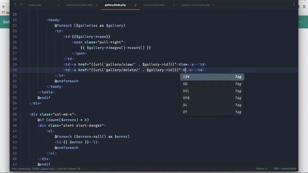This screenshot has width=308, height=173.
Task: Choose DIV tag from autocomplete list
Action: coord(212,77)
